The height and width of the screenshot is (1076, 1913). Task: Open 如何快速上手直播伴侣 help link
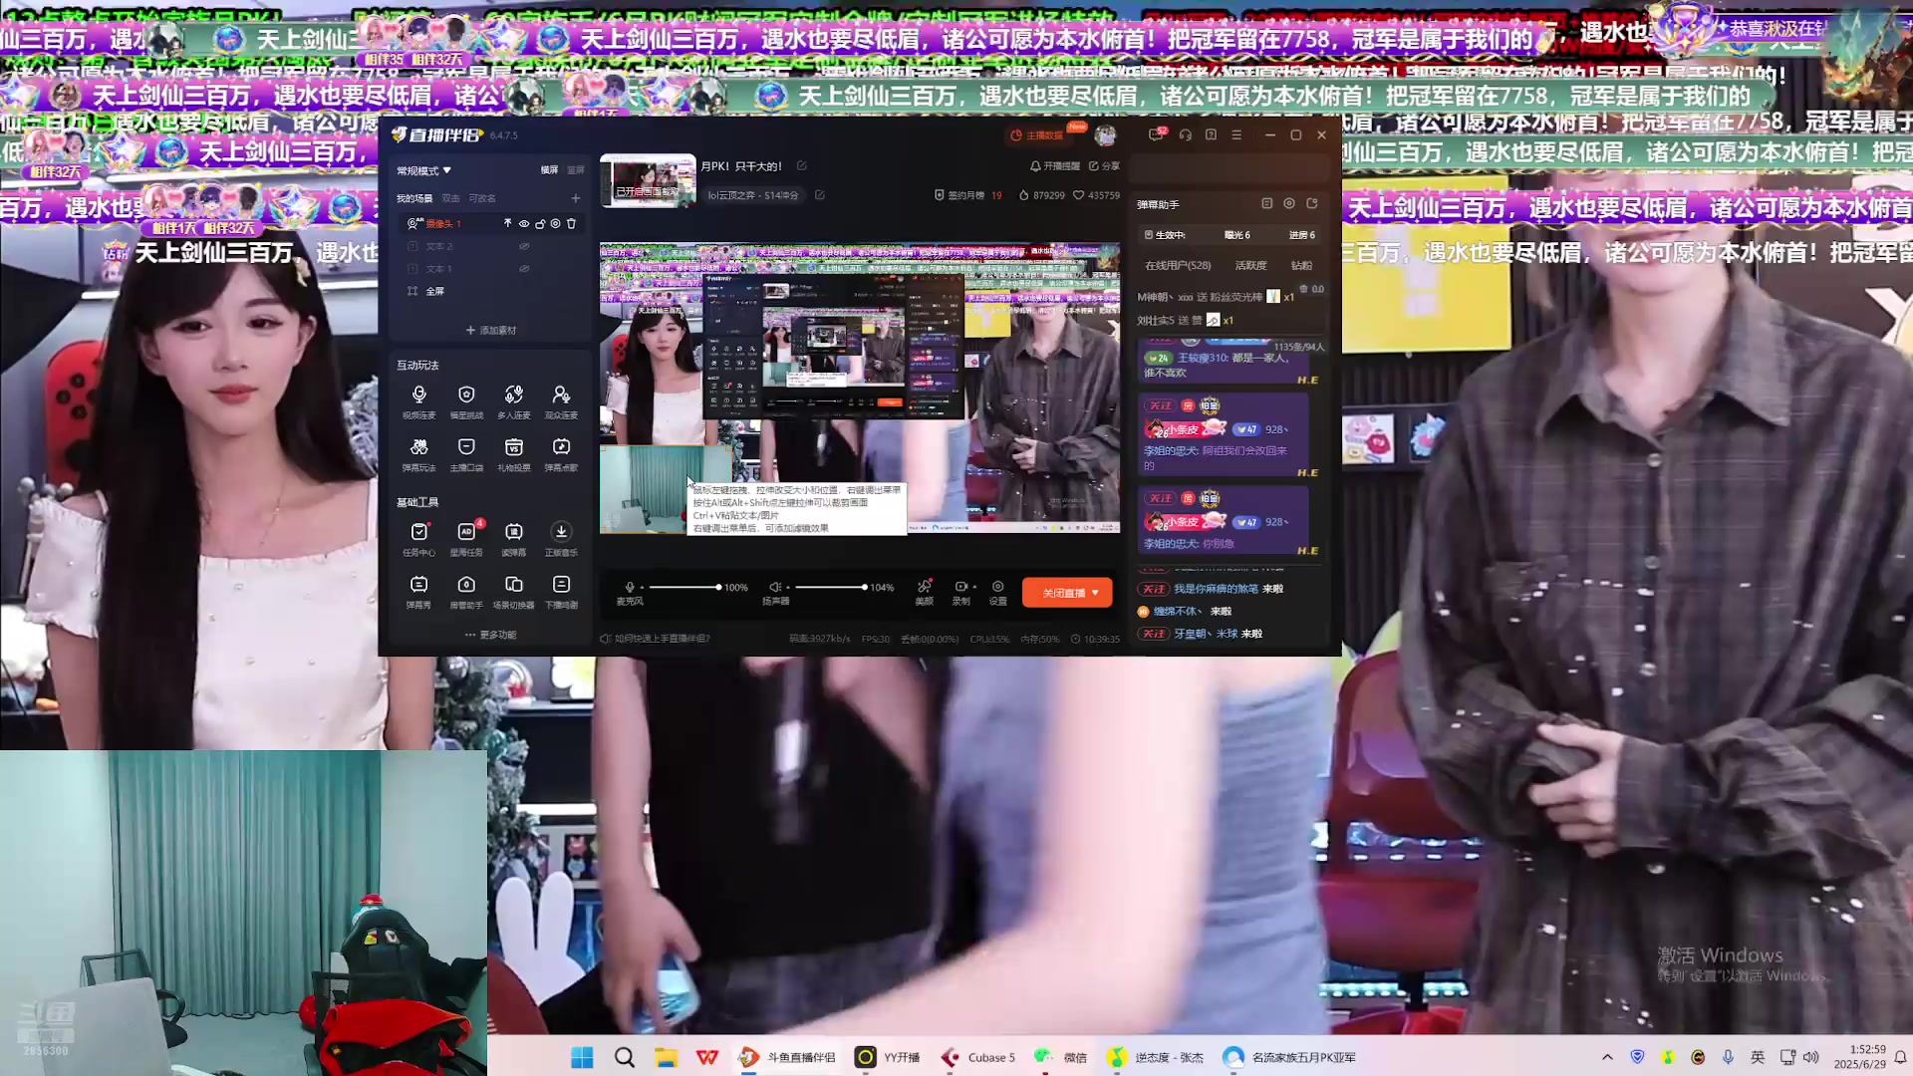(x=656, y=639)
